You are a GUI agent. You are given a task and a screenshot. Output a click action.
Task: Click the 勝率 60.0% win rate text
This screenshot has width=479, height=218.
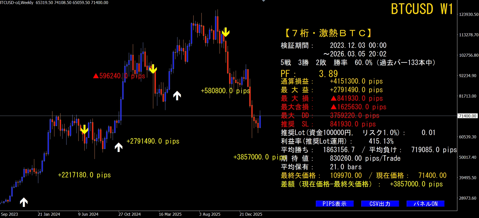353,63
